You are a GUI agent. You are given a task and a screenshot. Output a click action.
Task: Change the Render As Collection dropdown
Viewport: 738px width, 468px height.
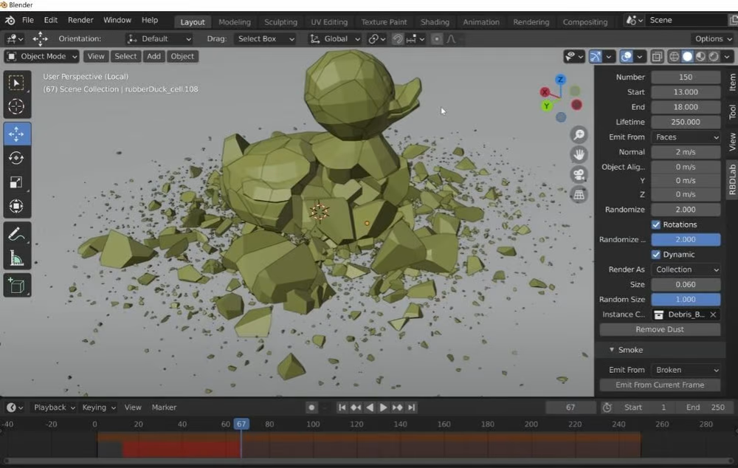pos(686,269)
